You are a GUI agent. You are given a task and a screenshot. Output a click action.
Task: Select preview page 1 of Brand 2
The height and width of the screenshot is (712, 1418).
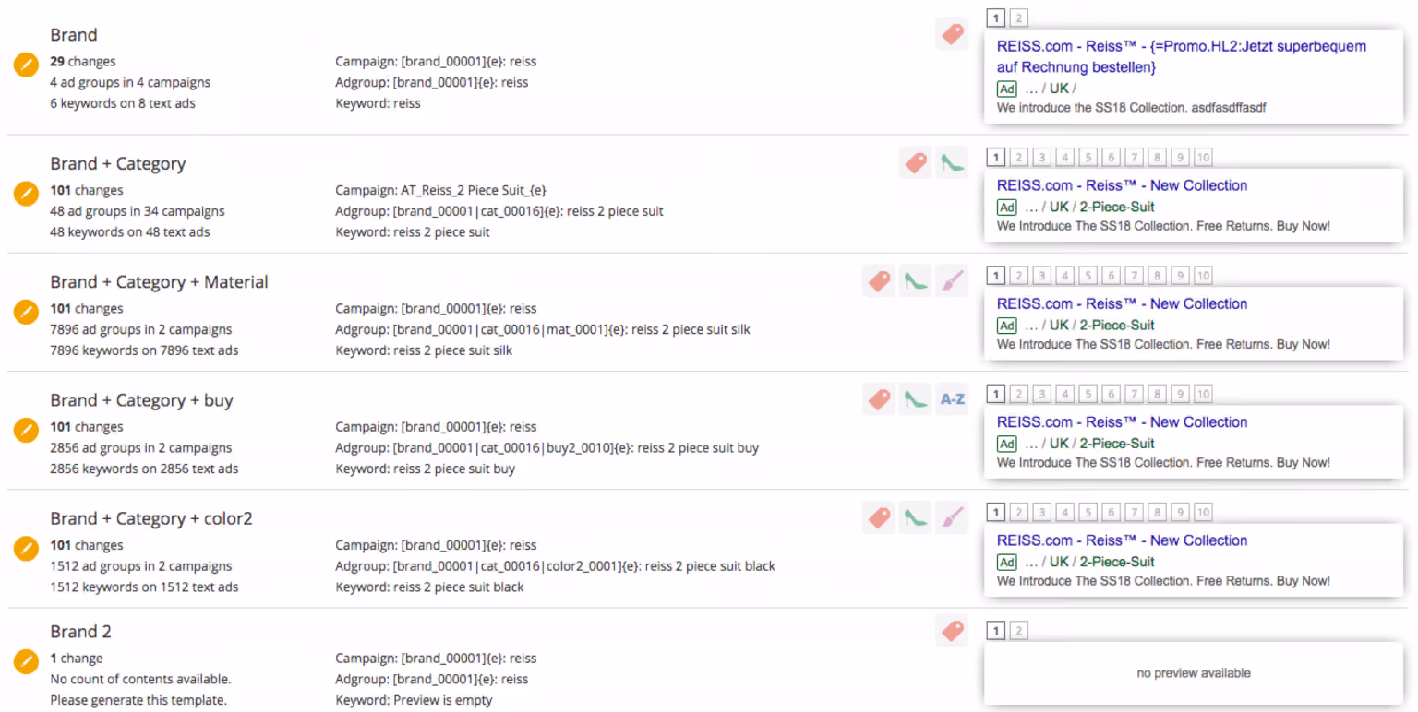click(x=995, y=631)
